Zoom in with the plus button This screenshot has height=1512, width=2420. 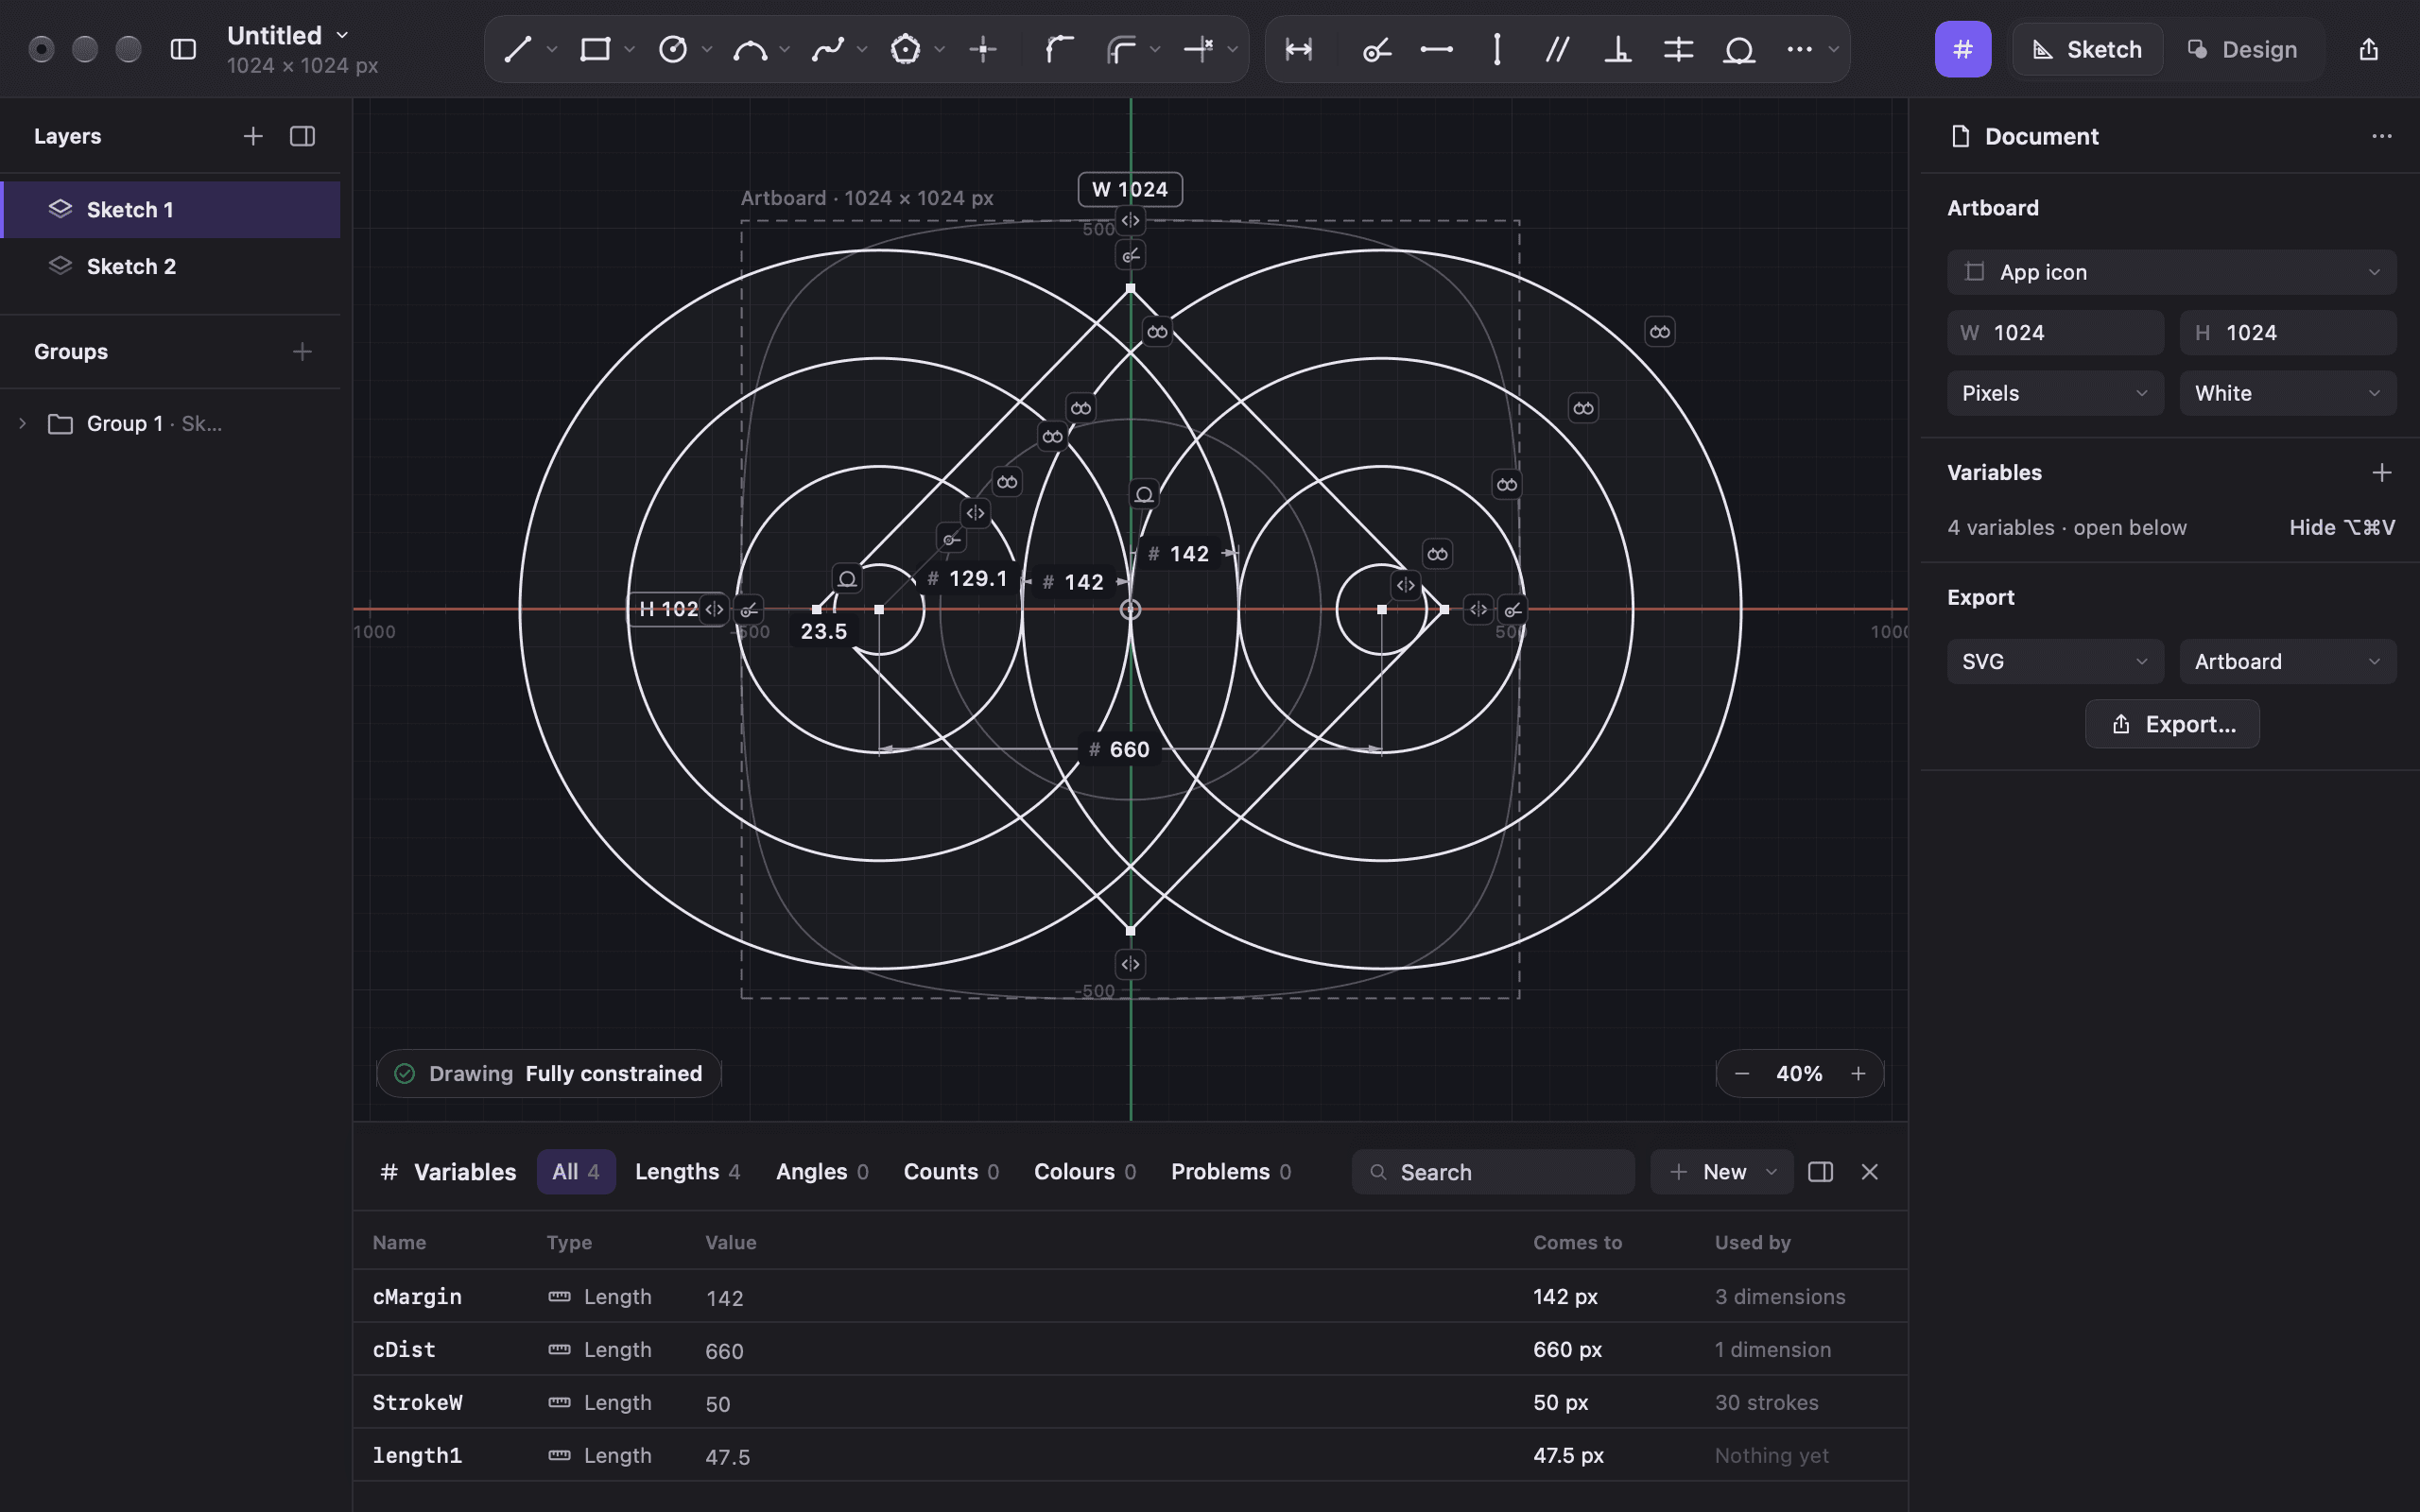coord(1858,1073)
